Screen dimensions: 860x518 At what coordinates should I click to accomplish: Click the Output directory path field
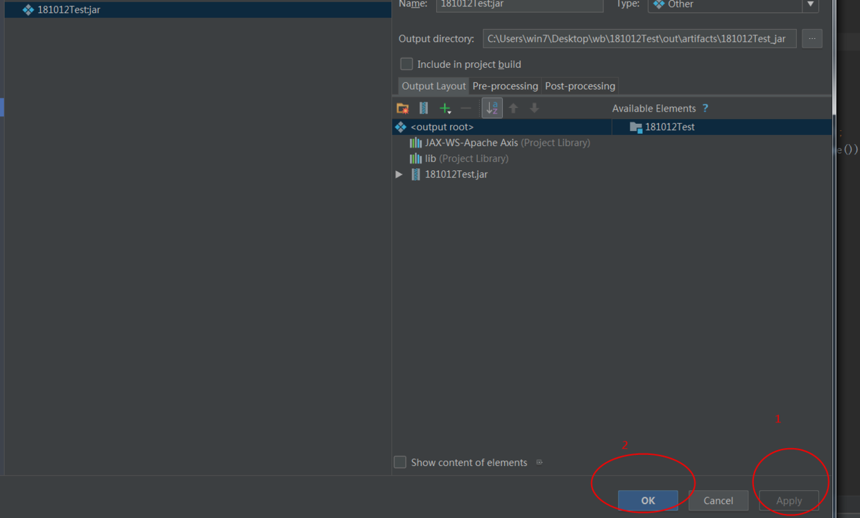[x=639, y=39]
